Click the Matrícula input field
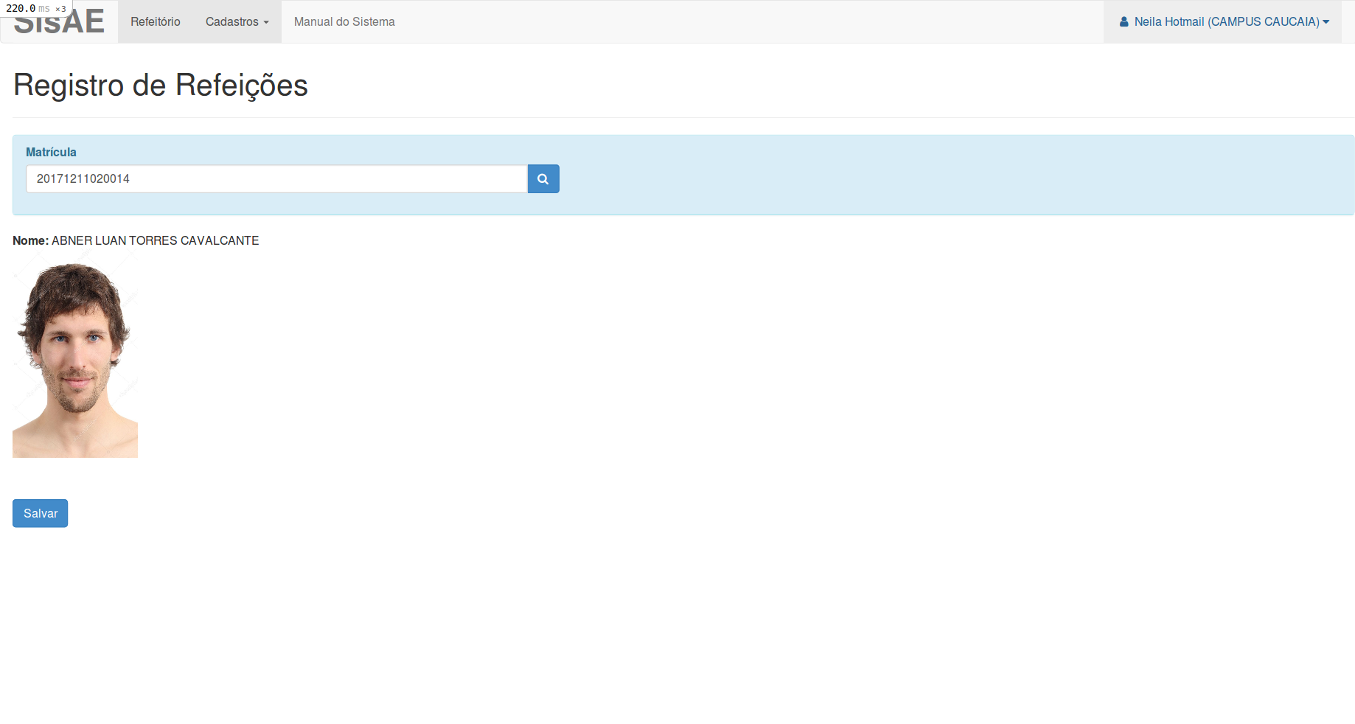Screen dimensions: 1355x724 click(277, 179)
